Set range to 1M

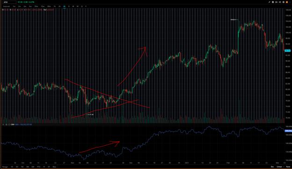(x=22, y=167)
